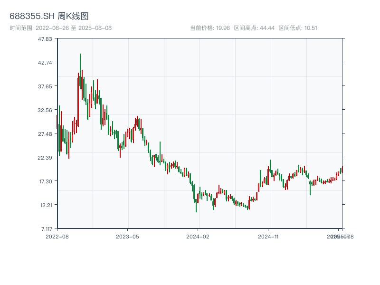Click the y-axis value 47.83
The image size is (380, 285).
coord(45,39)
